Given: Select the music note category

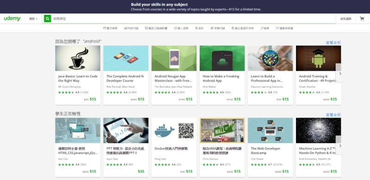Looking at the screenshot, I should [265, 28].
